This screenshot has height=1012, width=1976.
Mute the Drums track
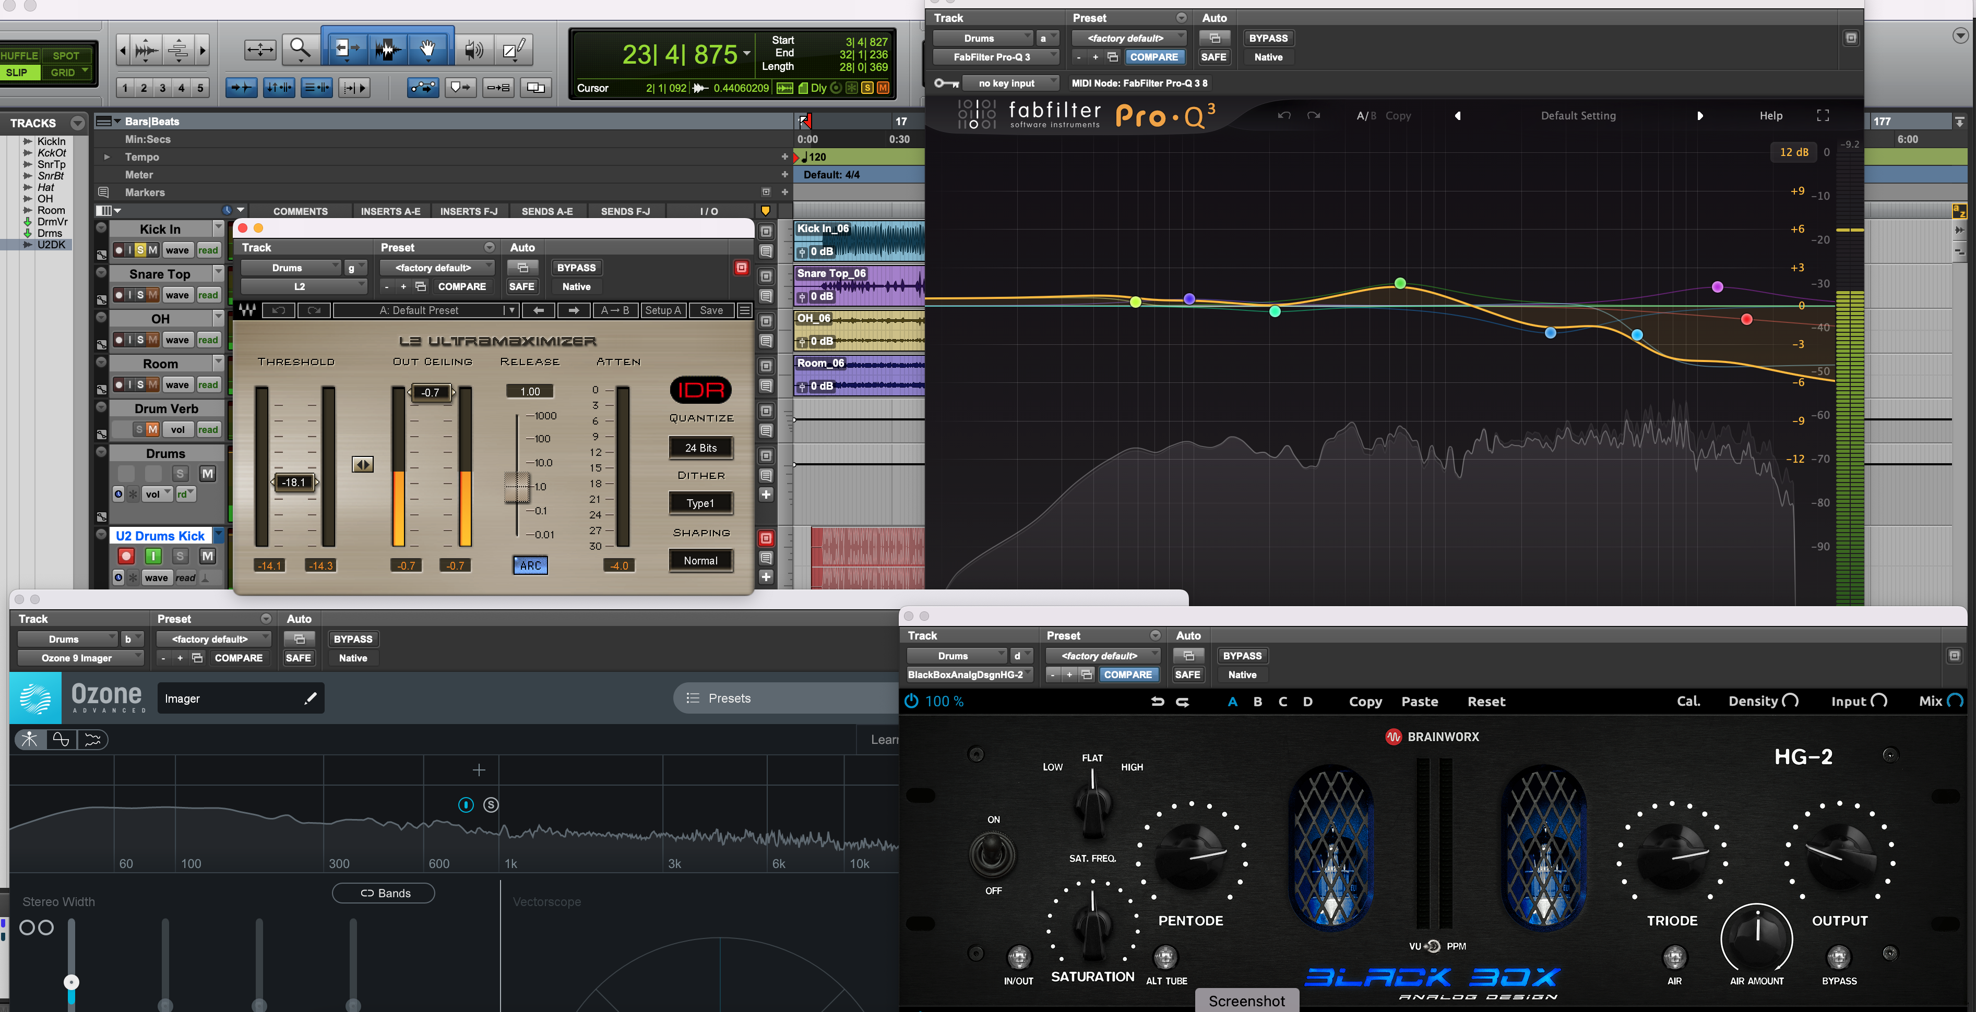point(207,474)
